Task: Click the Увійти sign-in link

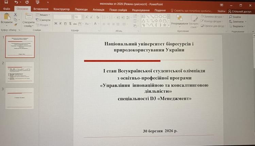Action: click(x=221, y=11)
